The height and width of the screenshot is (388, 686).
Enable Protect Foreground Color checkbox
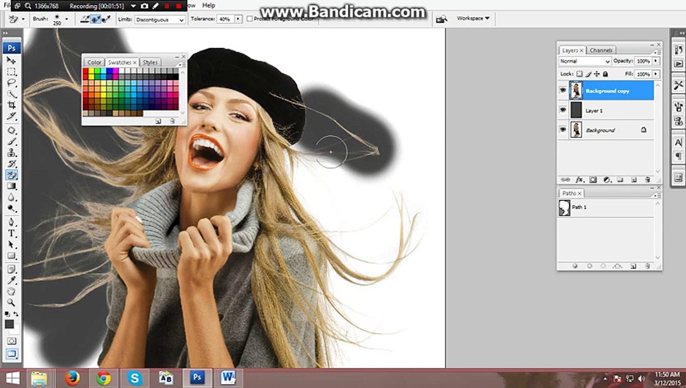click(x=250, y=19)
